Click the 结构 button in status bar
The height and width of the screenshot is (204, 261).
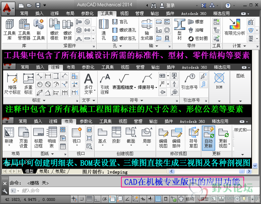click(x=190, y=199)
